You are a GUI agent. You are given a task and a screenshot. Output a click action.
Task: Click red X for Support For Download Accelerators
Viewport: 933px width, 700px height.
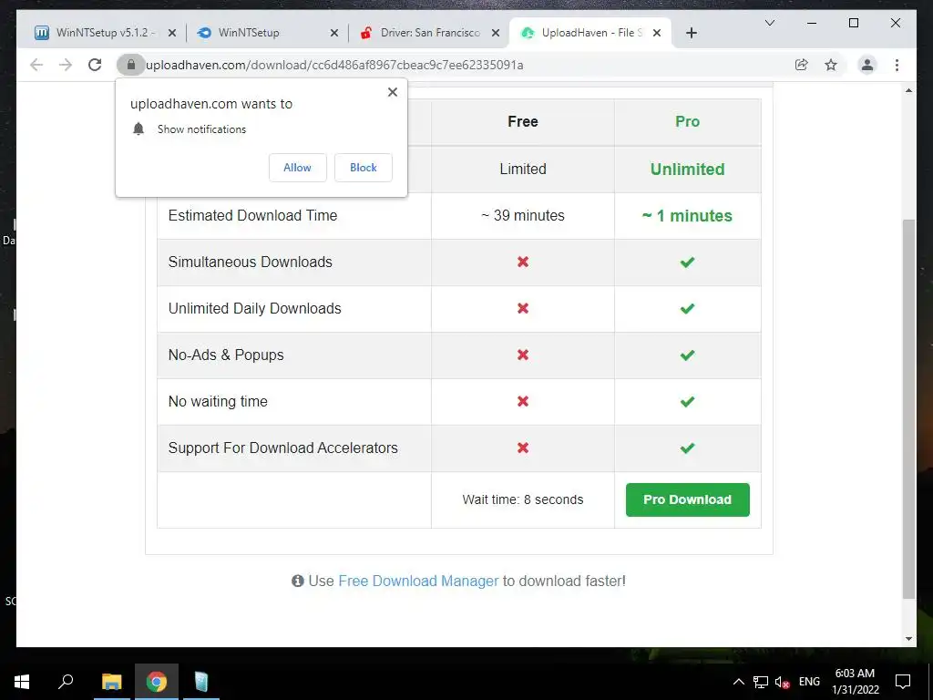click(x=523, y=448)
